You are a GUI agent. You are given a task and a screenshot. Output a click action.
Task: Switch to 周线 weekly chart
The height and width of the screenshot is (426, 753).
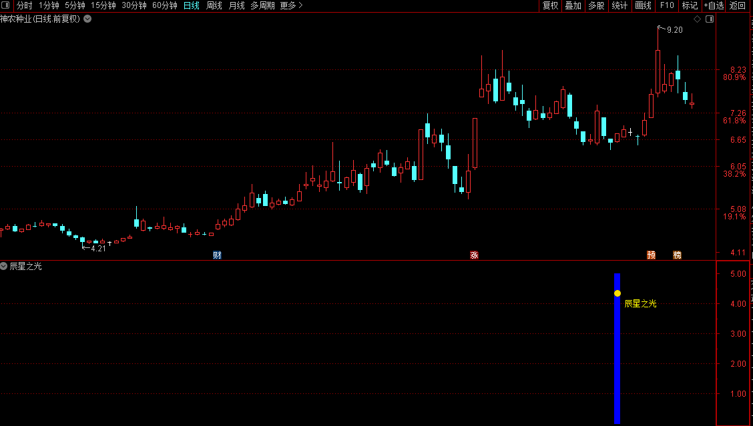tap(214, 6)
